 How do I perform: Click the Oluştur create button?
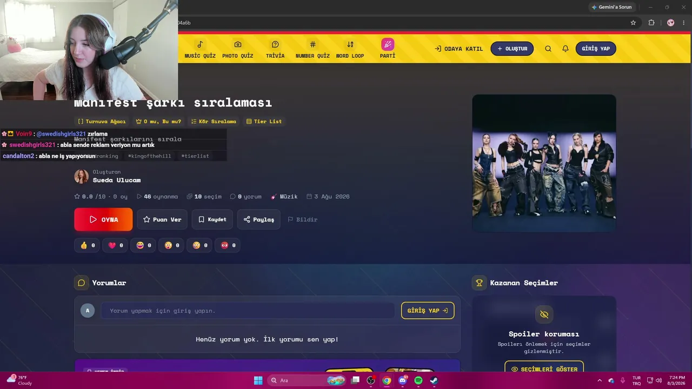(x=512, y=49)
